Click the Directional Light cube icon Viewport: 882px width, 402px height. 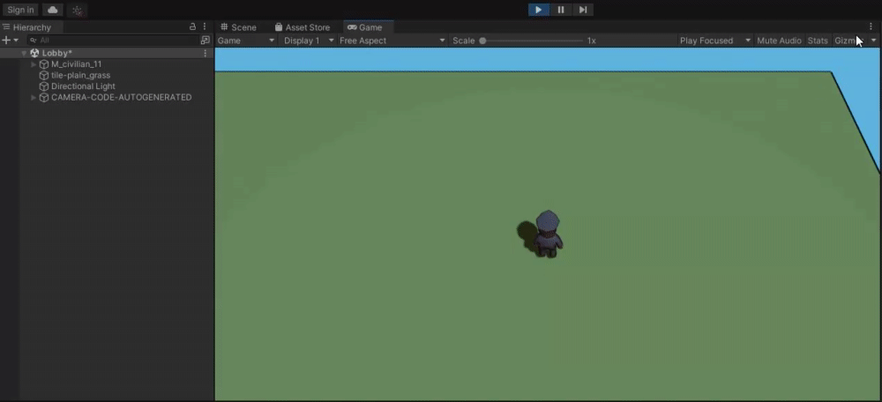coord(44,86)
